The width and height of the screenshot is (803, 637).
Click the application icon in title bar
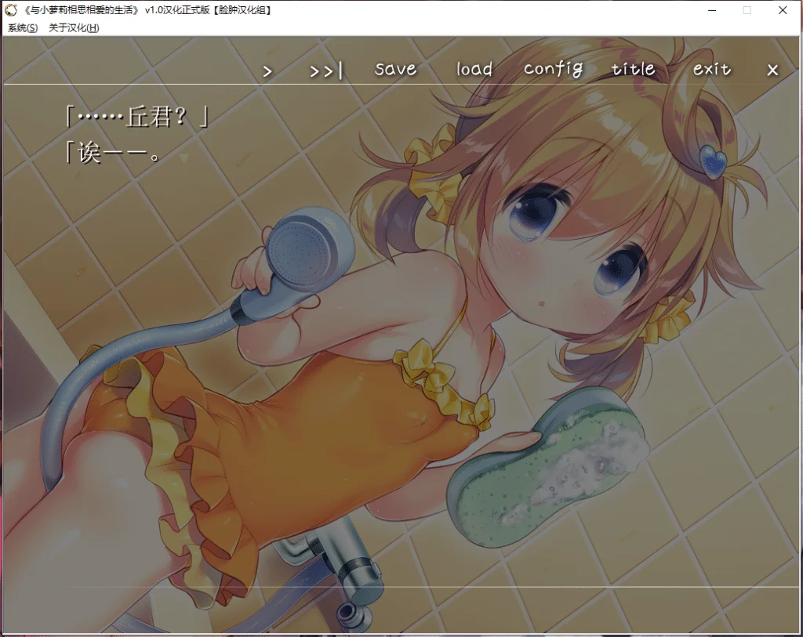click(11, 9)
